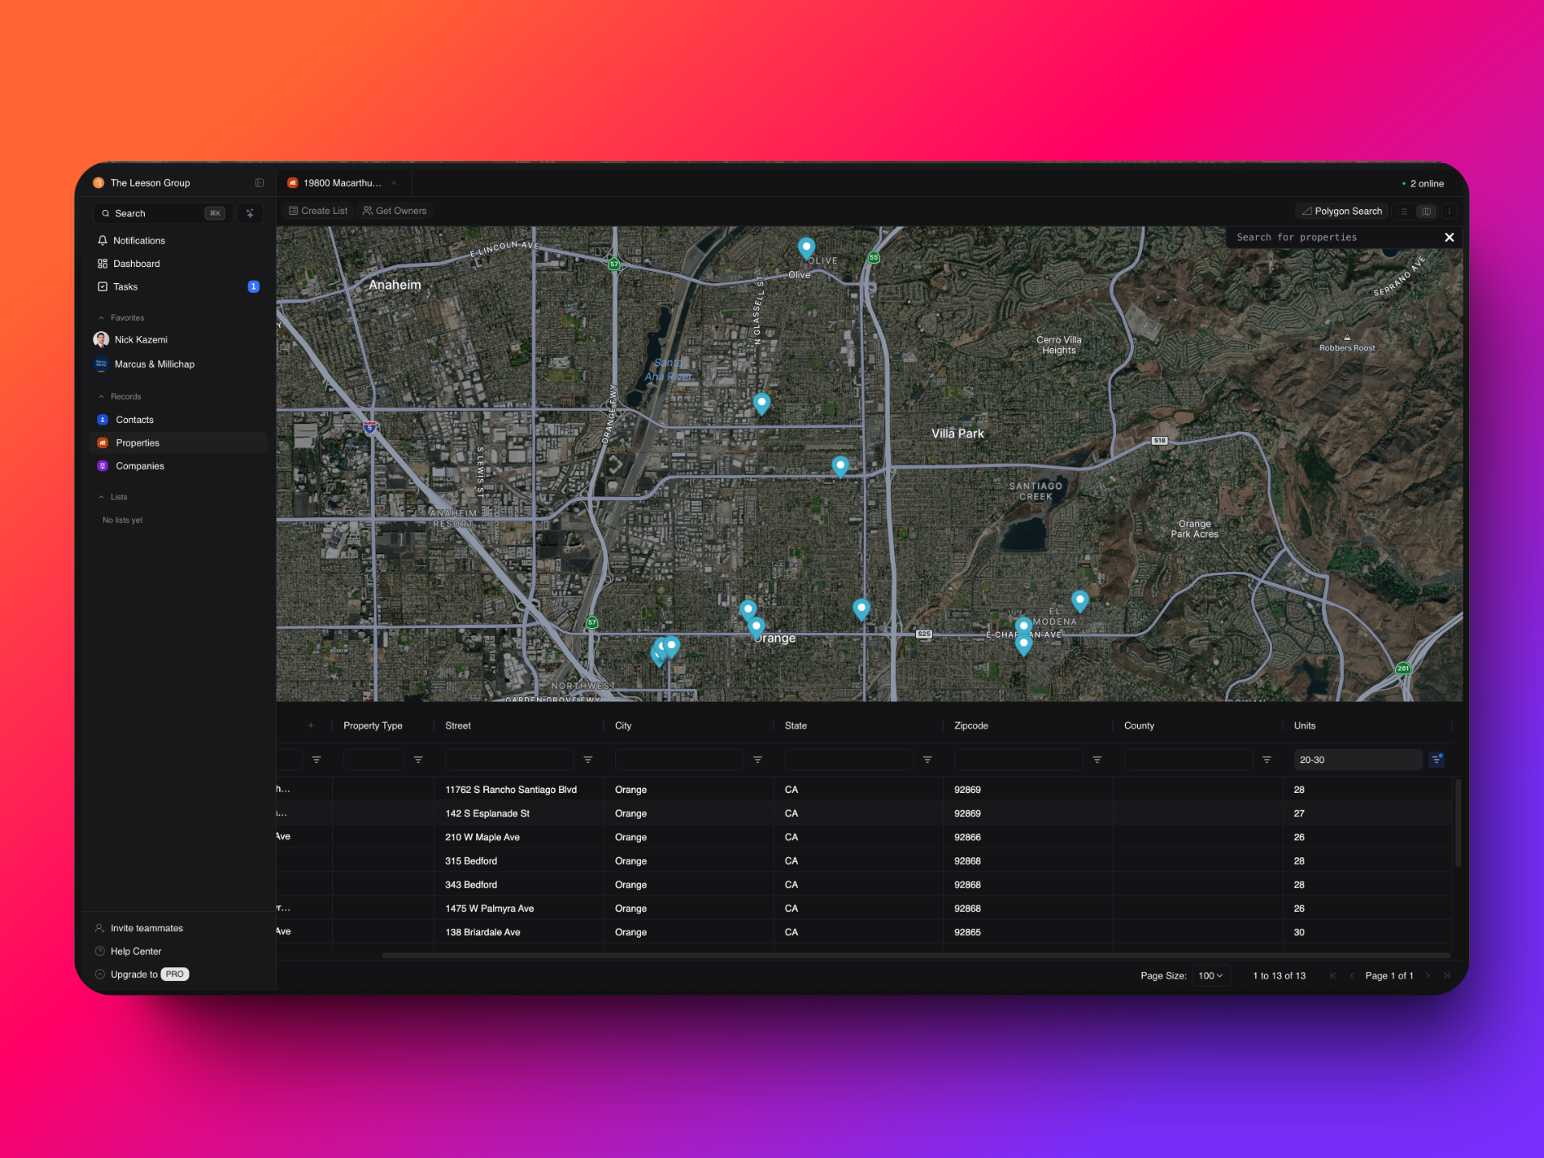Collapse the Records section

pyautogui.click(x=101, y=396)
